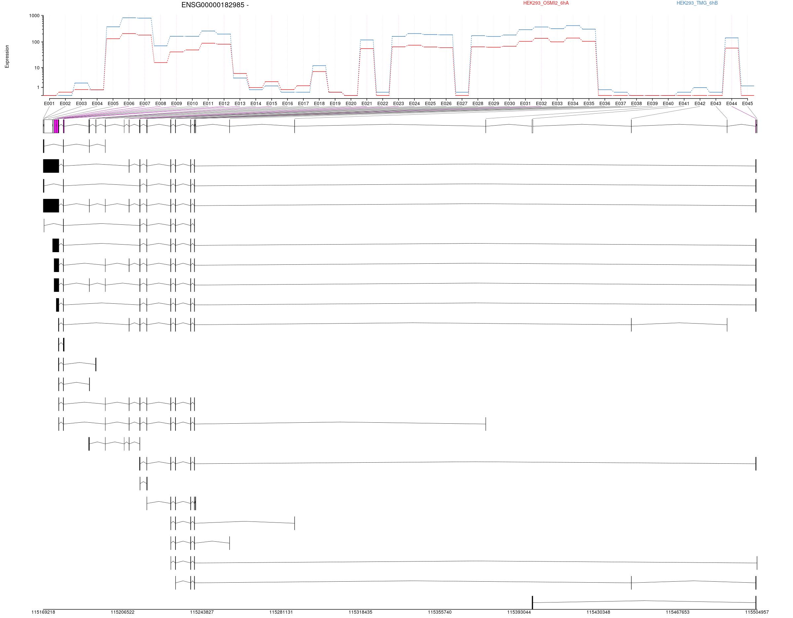Click exon label E024
The width and height of the screenshot is (793, 618).
click(414, 103)
